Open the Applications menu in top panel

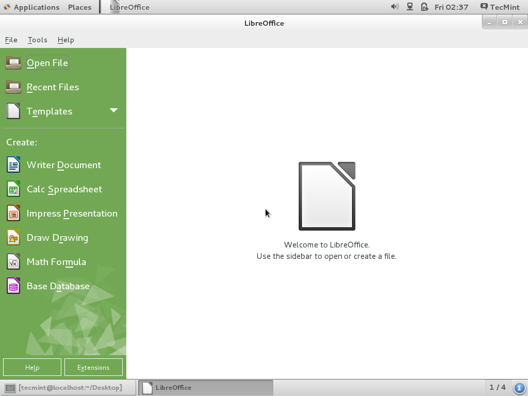[x=37, y=7]
